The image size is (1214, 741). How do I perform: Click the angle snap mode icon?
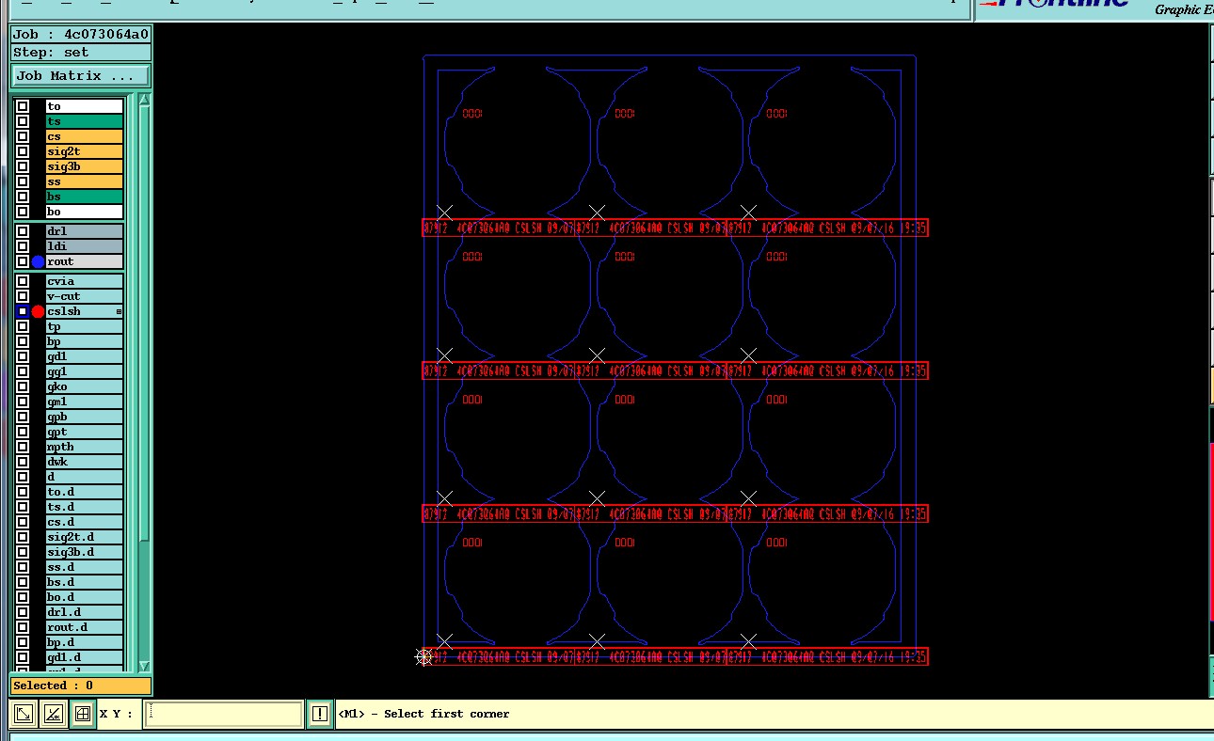pyautogui.click(x=54, y=714)
